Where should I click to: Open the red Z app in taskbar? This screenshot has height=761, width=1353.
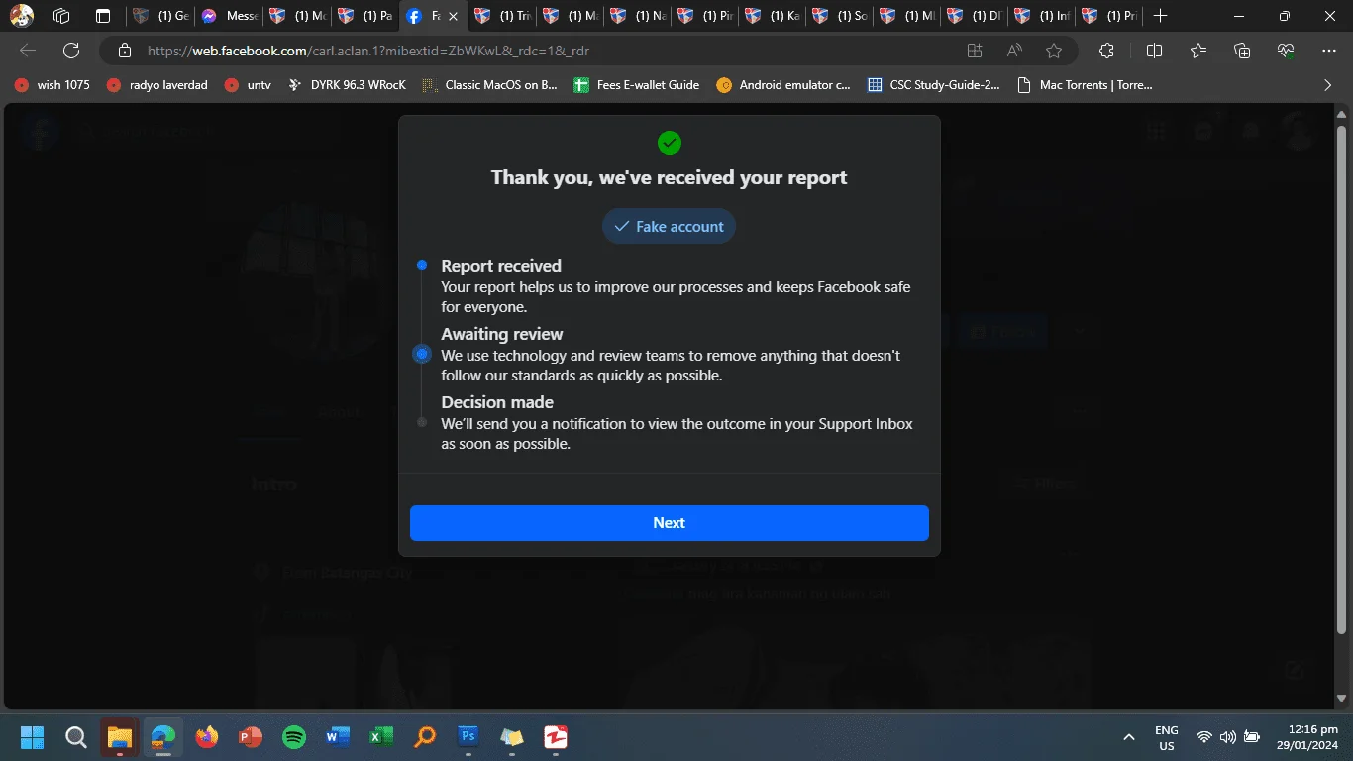[556, 737]
